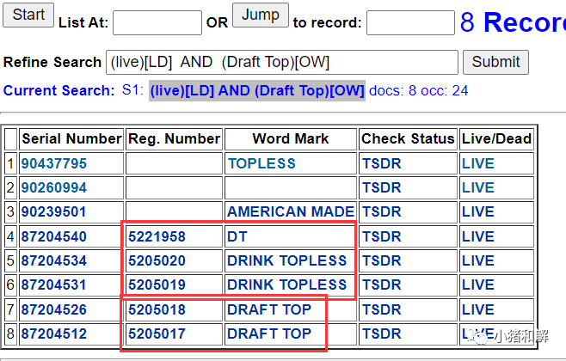
Task: Open the AMERICAN MADE word mark
Action: (x=291, y=212)
